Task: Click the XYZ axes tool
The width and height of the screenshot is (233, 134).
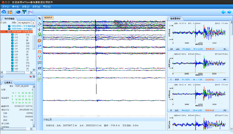Action: tap(40, 57)
